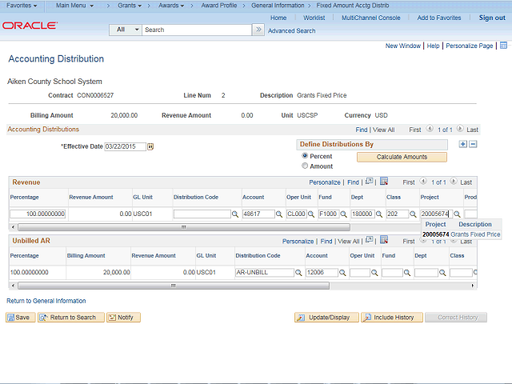Click the Revenue Distribution Code field
Image resolution: width=512 pixels, height=384 pixels.
point(202,214)
